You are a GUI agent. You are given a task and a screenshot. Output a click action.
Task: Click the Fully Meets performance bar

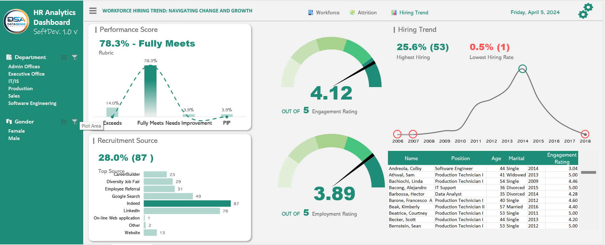click(x=150, y=91)
